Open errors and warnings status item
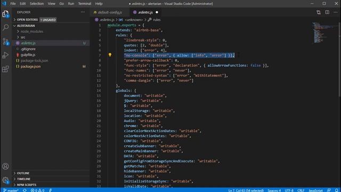The height and width of the screenshot is (192, 341). (37, 190)
